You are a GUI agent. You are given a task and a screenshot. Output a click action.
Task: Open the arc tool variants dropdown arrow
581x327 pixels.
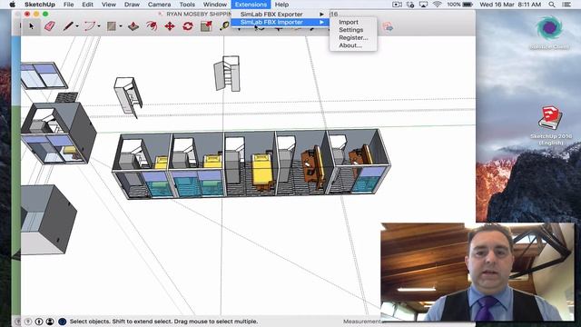coord(99,26)
